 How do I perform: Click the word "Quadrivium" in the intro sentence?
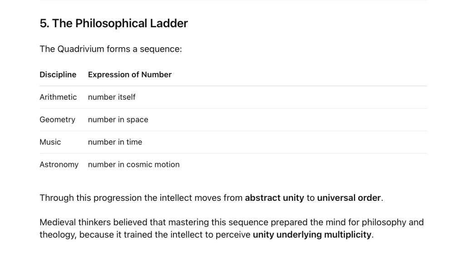pos(80,49)
